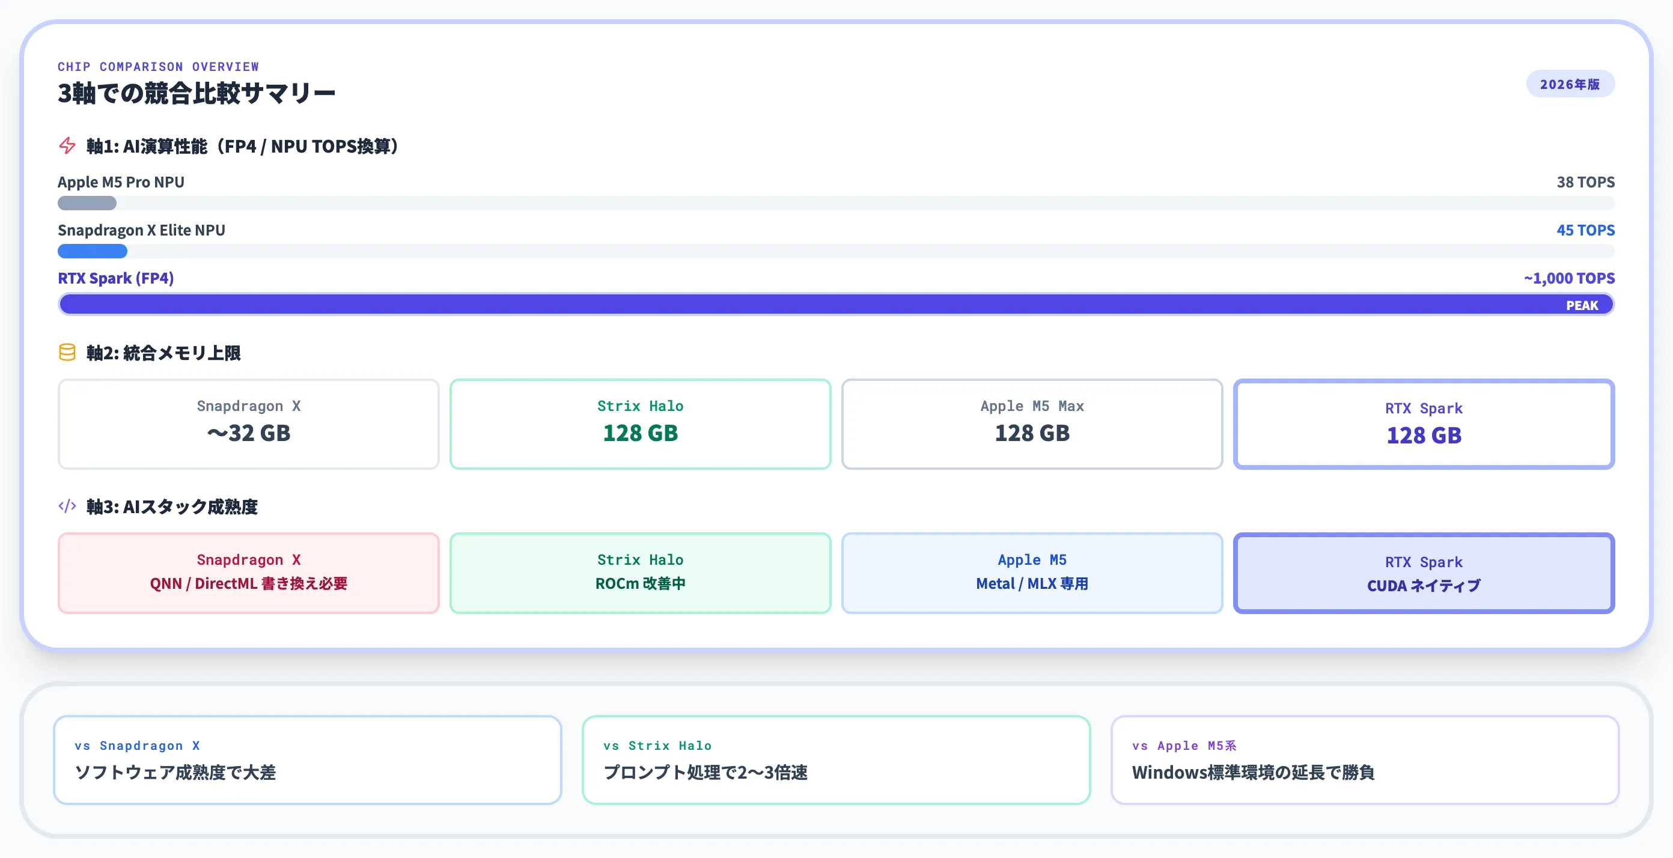Screen dimensions: 1673x858
Task: Open the vs Strix Halo comparison card
Action: 836,760
